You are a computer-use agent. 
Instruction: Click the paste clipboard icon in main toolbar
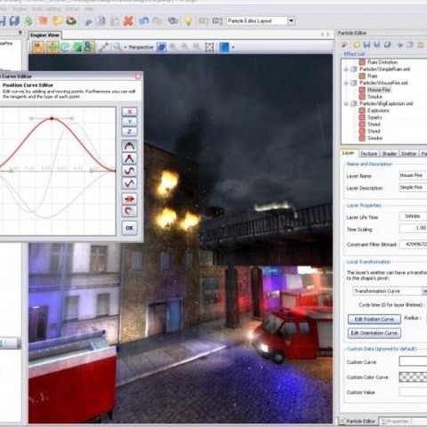click(x=115, y=21)
